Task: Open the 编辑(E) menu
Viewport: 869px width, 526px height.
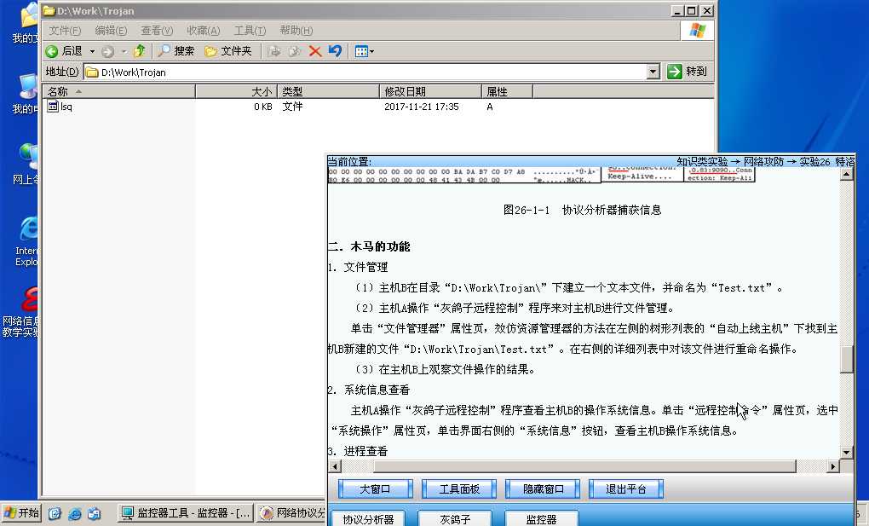Action: 111,31
